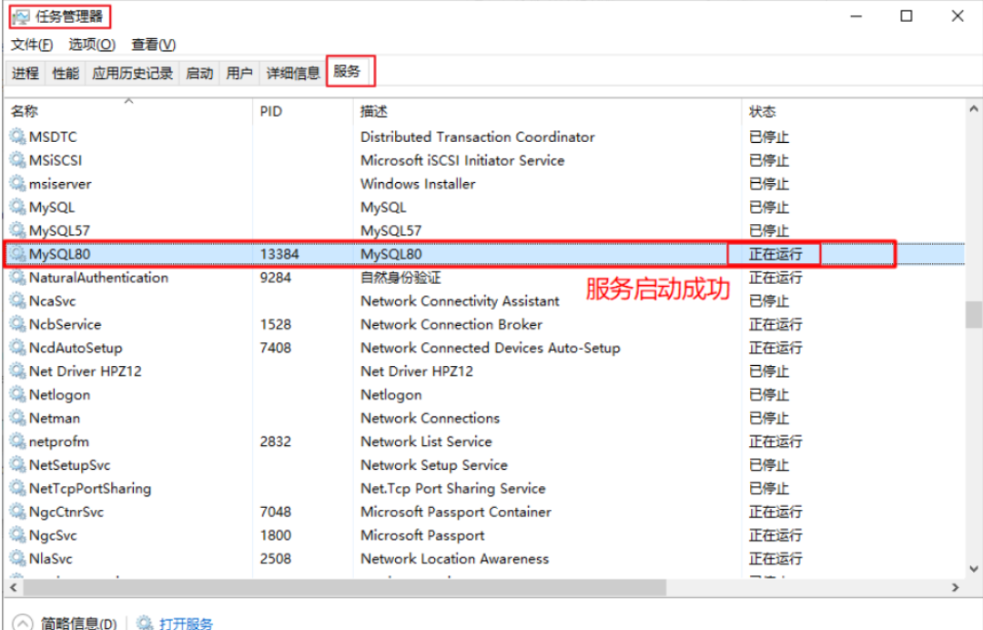
Task: Click the horizontal scrollbar left arrow
Action: (x=13, y=587)
